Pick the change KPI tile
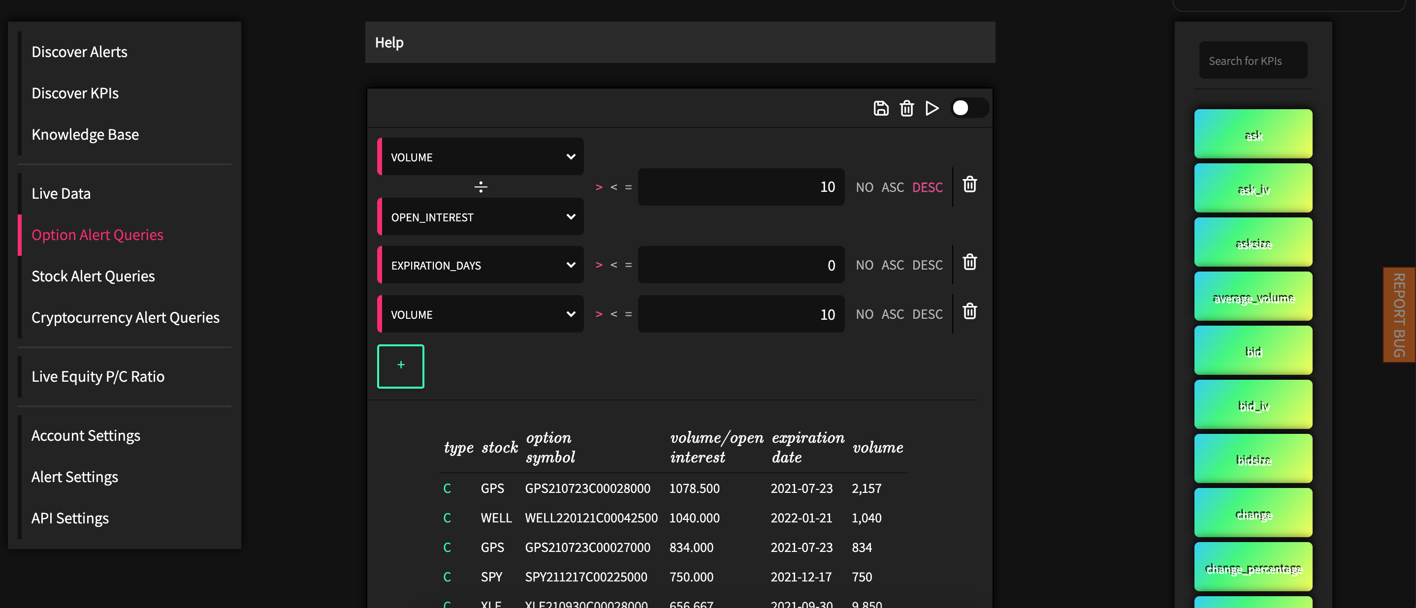Screen dimensions: 1416x608 point(1253,513)
